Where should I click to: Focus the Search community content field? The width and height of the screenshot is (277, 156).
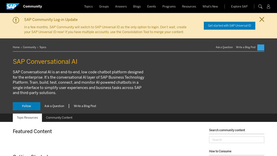point(236,140)
